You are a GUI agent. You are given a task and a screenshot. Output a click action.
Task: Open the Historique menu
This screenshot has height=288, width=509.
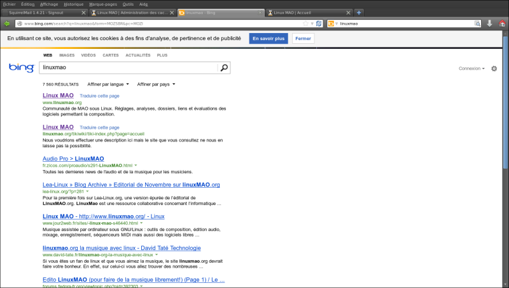pos(73,4)
